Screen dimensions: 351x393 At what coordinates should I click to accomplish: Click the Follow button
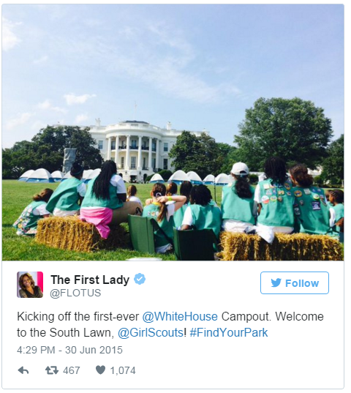click(x=295, y=282)
